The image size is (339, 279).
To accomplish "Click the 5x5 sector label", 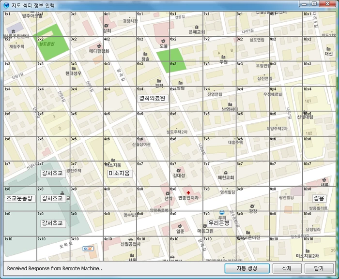I will [140, 114].
